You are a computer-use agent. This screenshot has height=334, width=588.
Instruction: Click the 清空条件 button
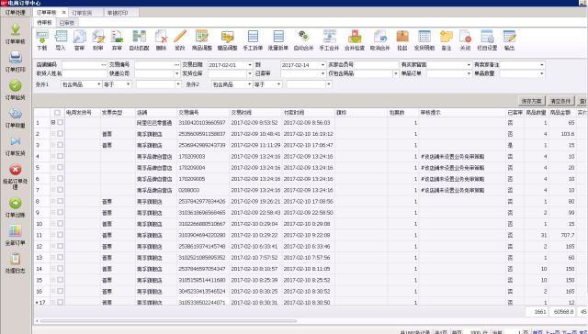click(x=560, y=101)
